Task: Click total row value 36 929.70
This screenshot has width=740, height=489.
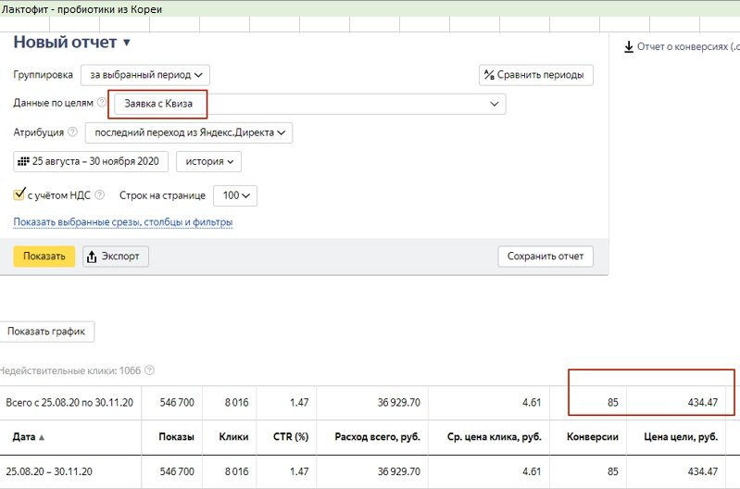Action: (399, 403)
